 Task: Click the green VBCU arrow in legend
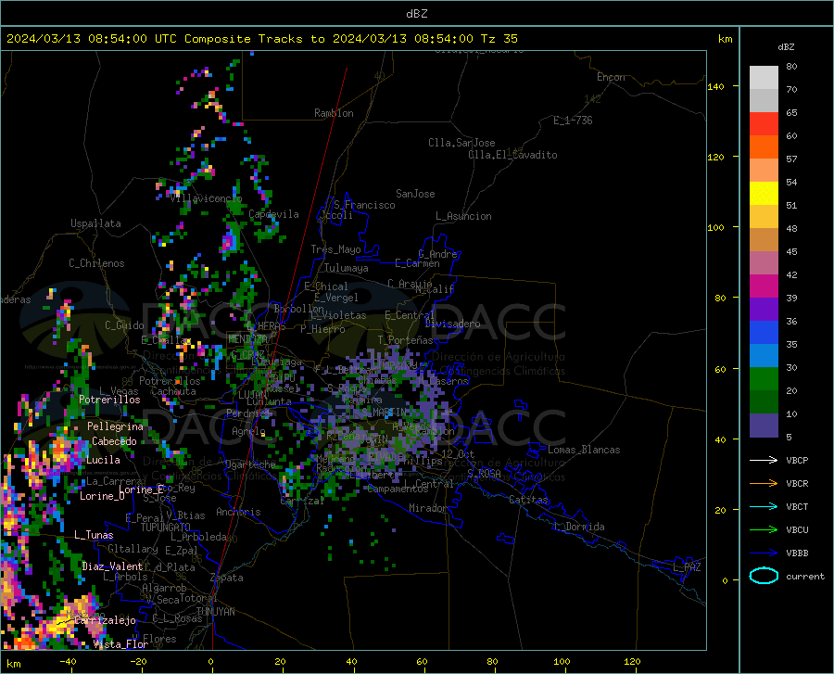point(764,530)
